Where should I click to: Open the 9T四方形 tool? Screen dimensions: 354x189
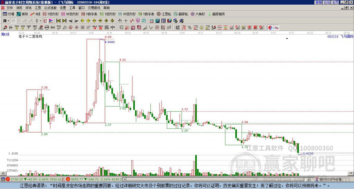pos(127,14)
